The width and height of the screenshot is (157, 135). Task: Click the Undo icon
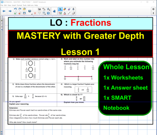(15, 9)
